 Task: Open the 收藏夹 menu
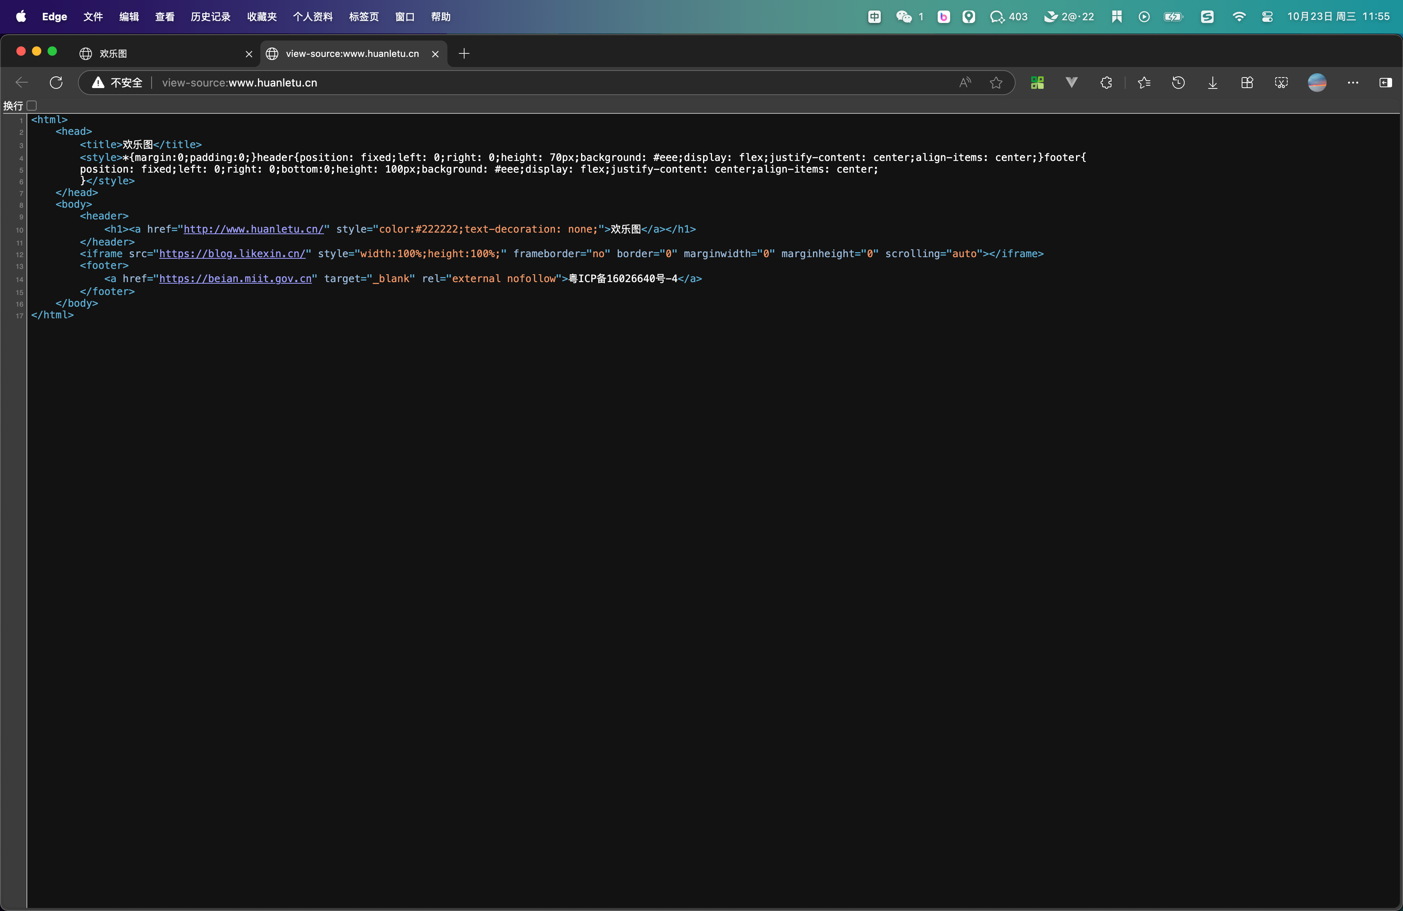click(262, 16)
